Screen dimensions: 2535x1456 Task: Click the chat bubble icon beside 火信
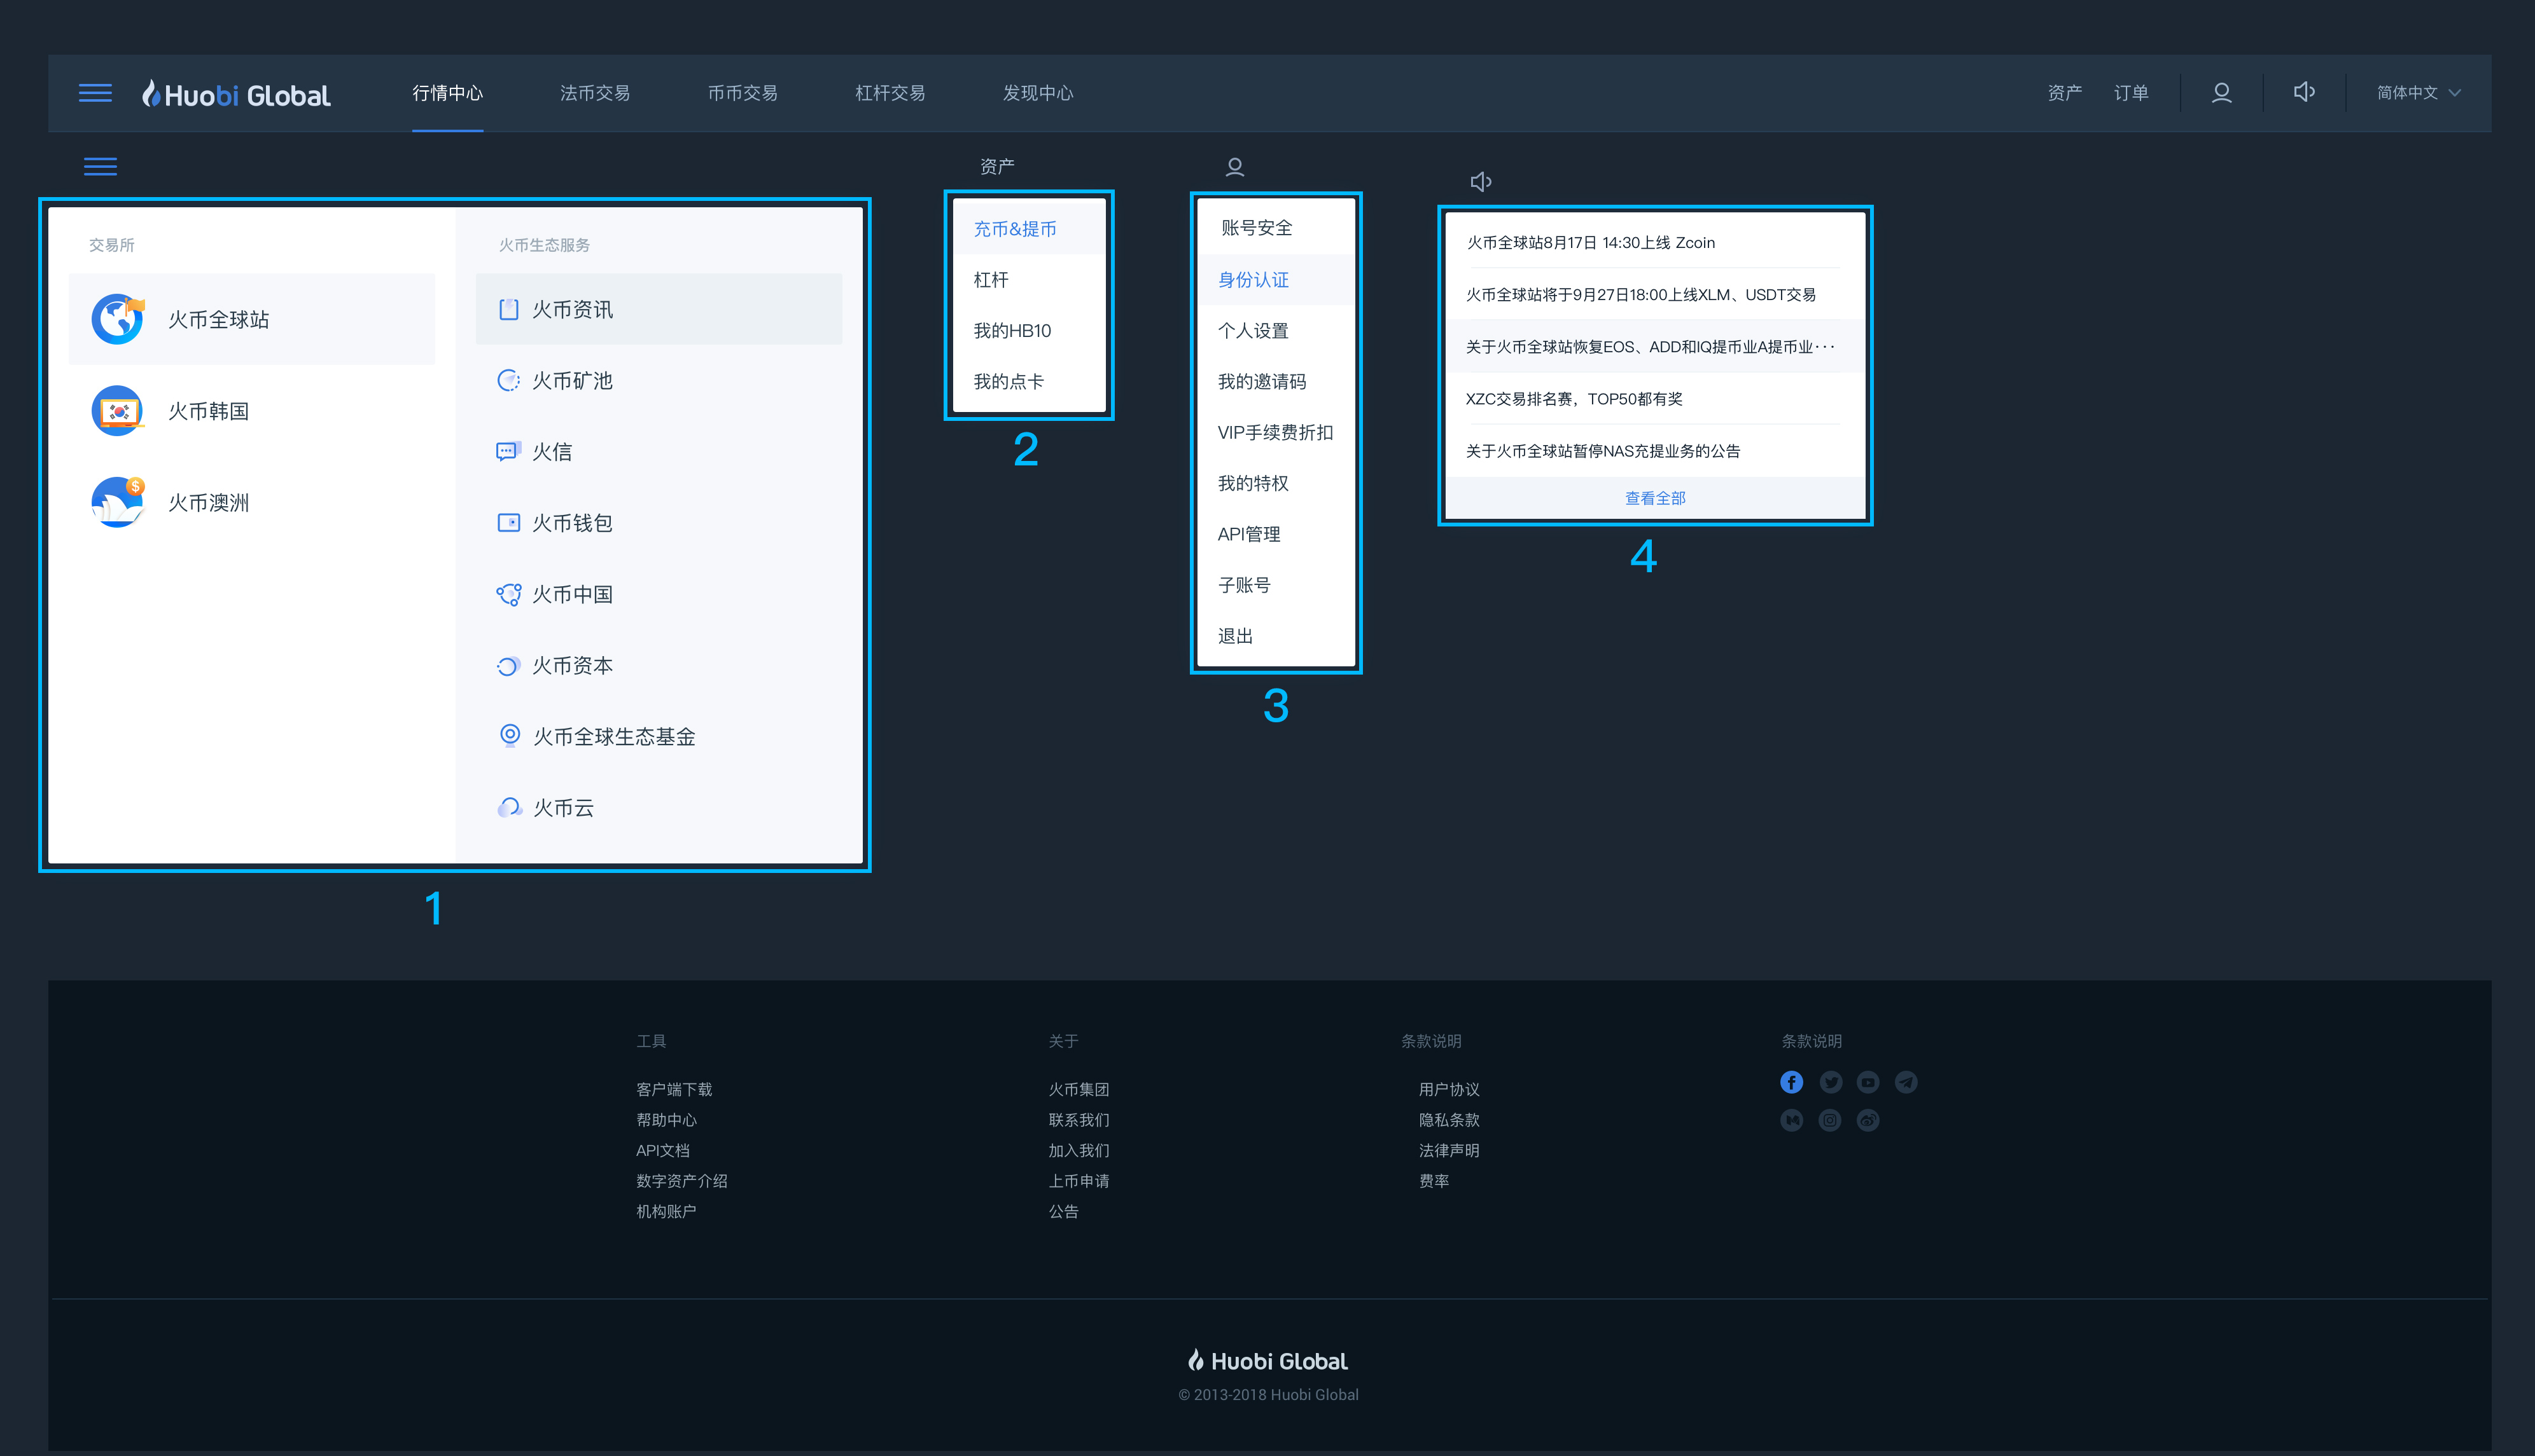click(x=508, y=451)
